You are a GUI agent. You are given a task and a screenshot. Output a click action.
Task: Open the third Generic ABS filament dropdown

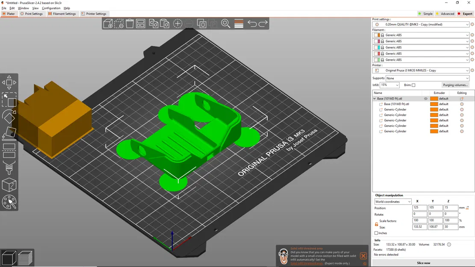(x=421, y=47)
